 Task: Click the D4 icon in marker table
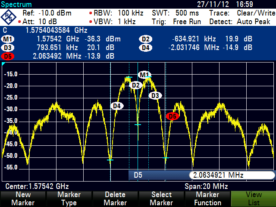point(145,47)
